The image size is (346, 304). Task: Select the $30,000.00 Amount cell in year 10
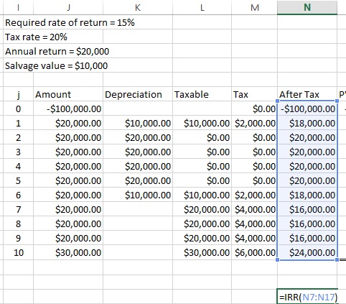(68, 252)
